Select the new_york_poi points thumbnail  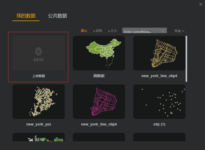point(39,102)
